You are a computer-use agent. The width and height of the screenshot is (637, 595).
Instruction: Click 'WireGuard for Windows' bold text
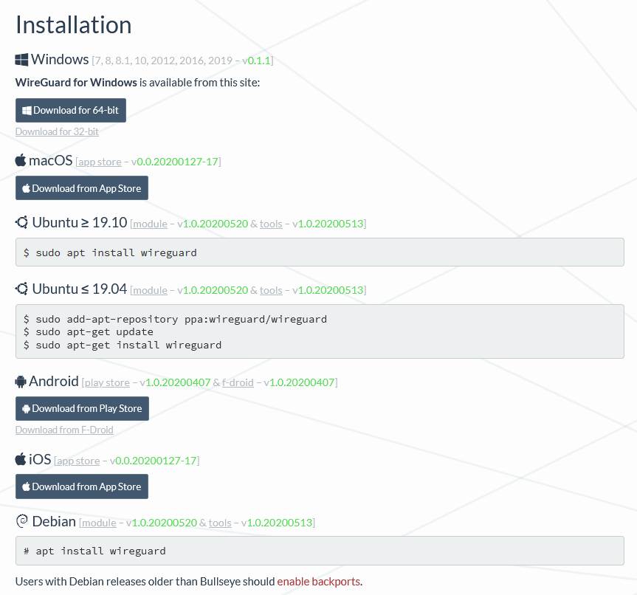point(76,83)
